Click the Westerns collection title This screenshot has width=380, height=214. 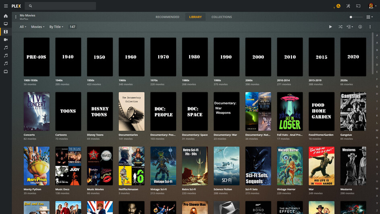coord(346,189)
